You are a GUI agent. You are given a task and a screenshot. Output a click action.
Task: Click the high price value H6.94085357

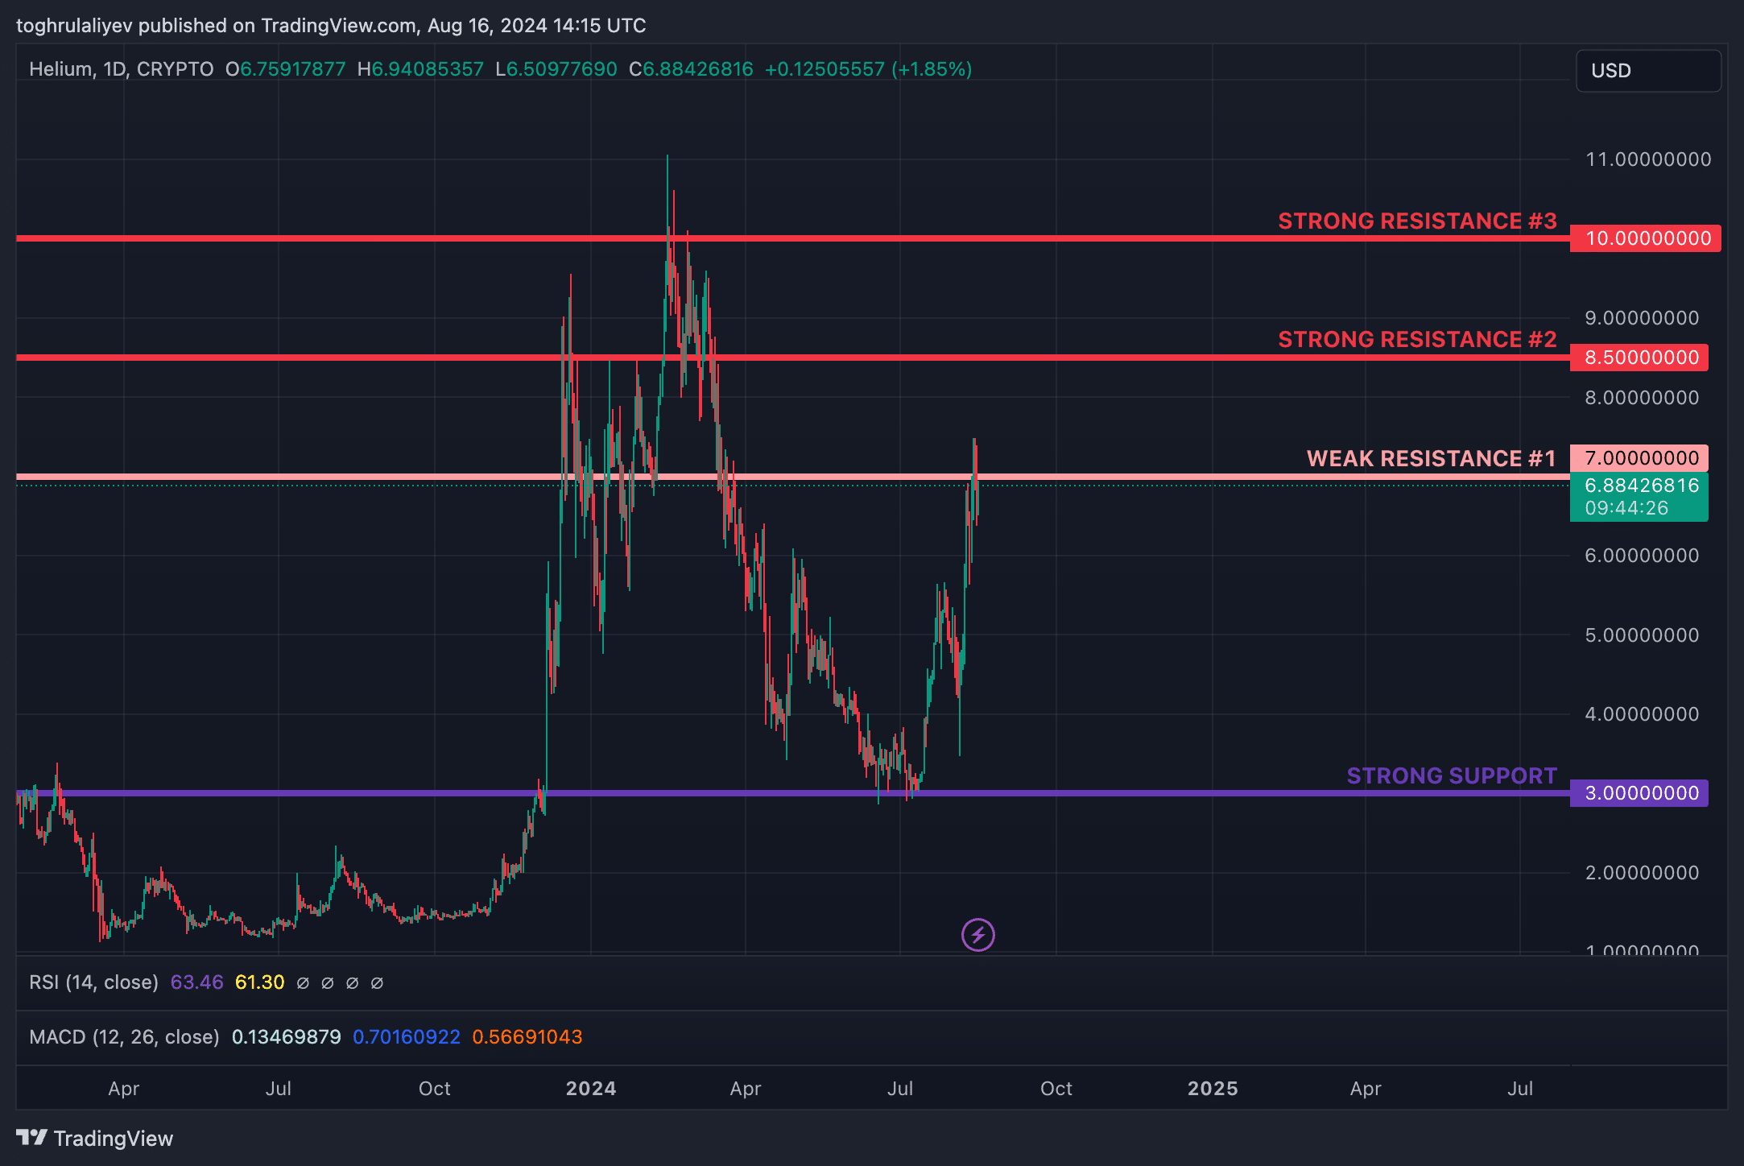click(420, 69)
